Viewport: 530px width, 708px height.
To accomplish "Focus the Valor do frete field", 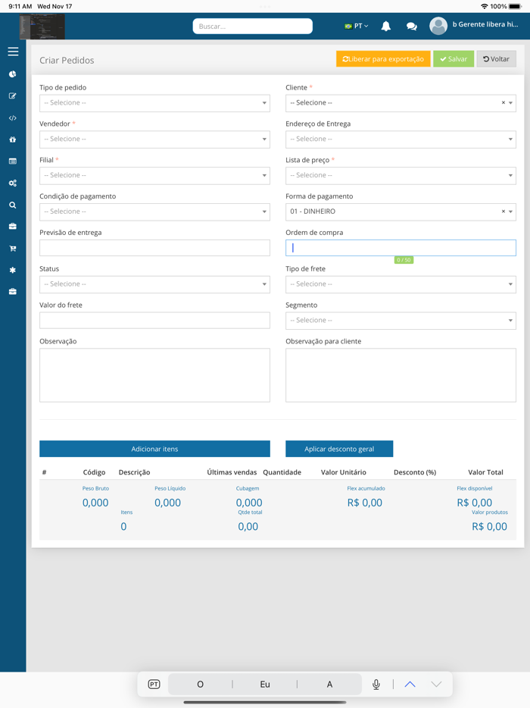I will [x=154, y=320].
